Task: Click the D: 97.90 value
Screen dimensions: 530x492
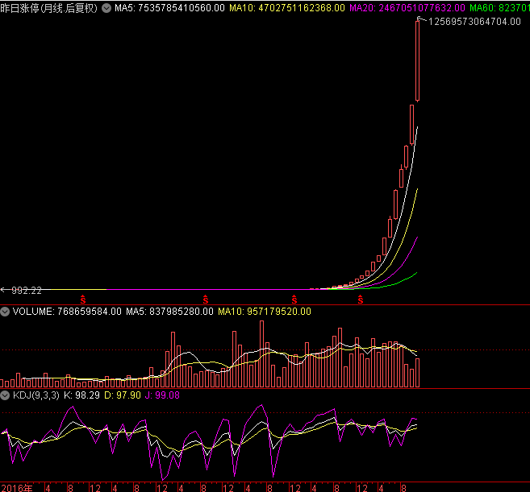Action: 123,395
